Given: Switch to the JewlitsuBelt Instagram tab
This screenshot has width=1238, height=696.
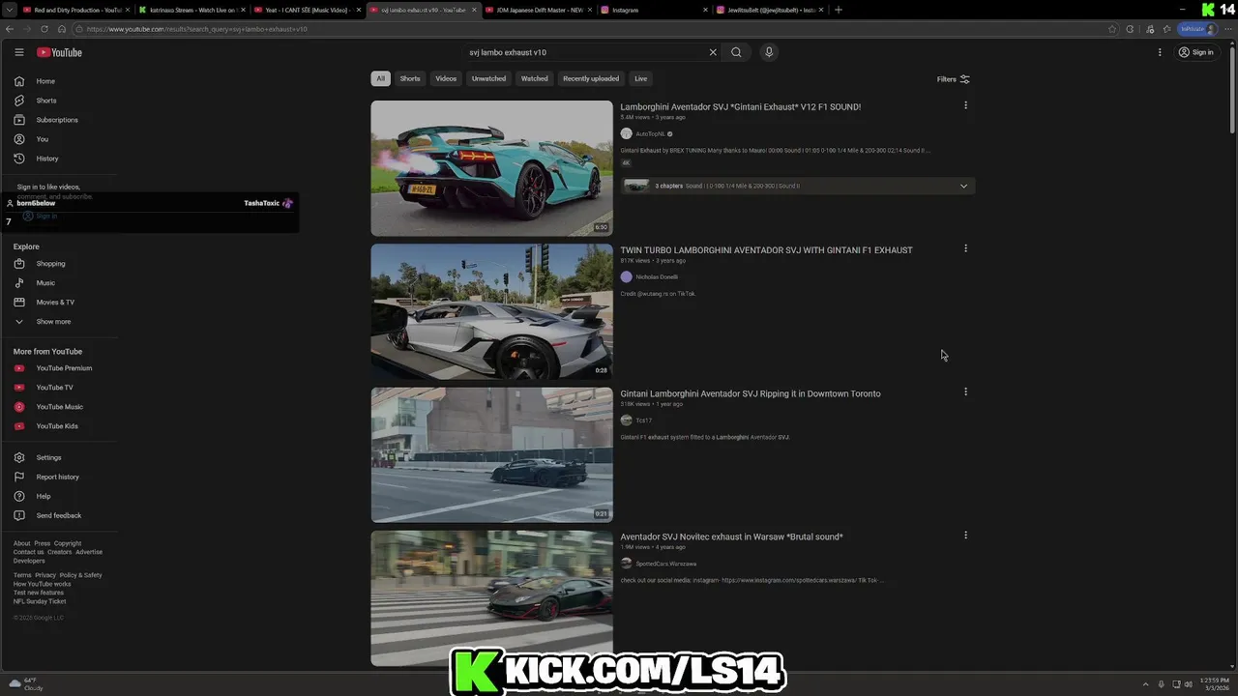Looking at the screenshot, I should click(771, 10).
